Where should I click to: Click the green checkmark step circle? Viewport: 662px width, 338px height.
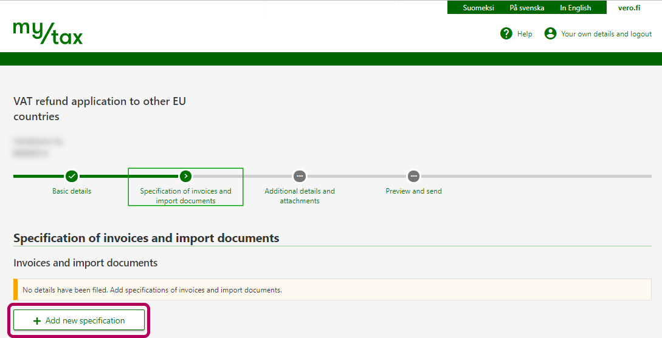click(72, 176)
